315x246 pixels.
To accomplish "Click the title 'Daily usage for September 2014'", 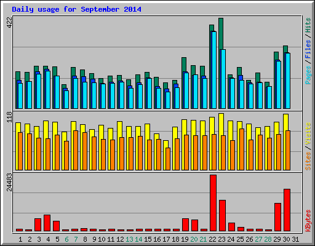I will tap(76, 9).
